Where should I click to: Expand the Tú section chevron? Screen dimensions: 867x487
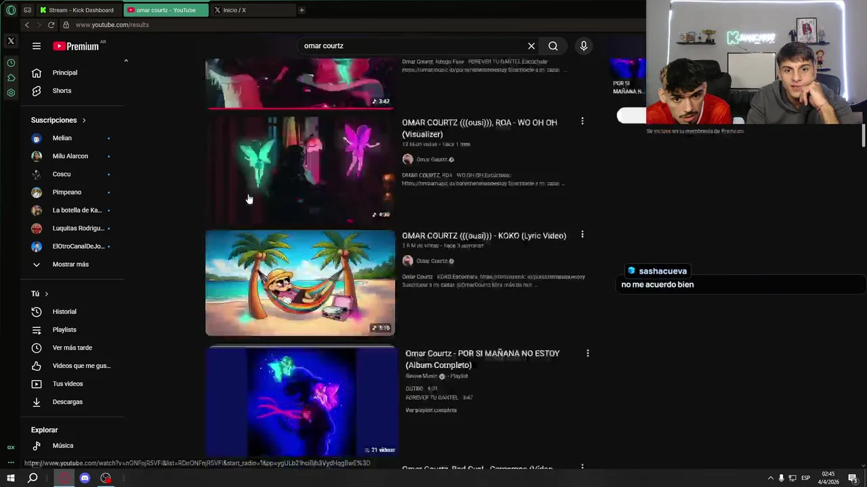pos(46,294)
